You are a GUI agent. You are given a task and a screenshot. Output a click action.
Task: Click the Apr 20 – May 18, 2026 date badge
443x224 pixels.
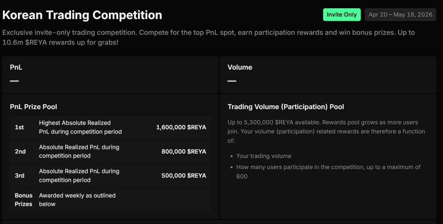(x=400, y=15)
